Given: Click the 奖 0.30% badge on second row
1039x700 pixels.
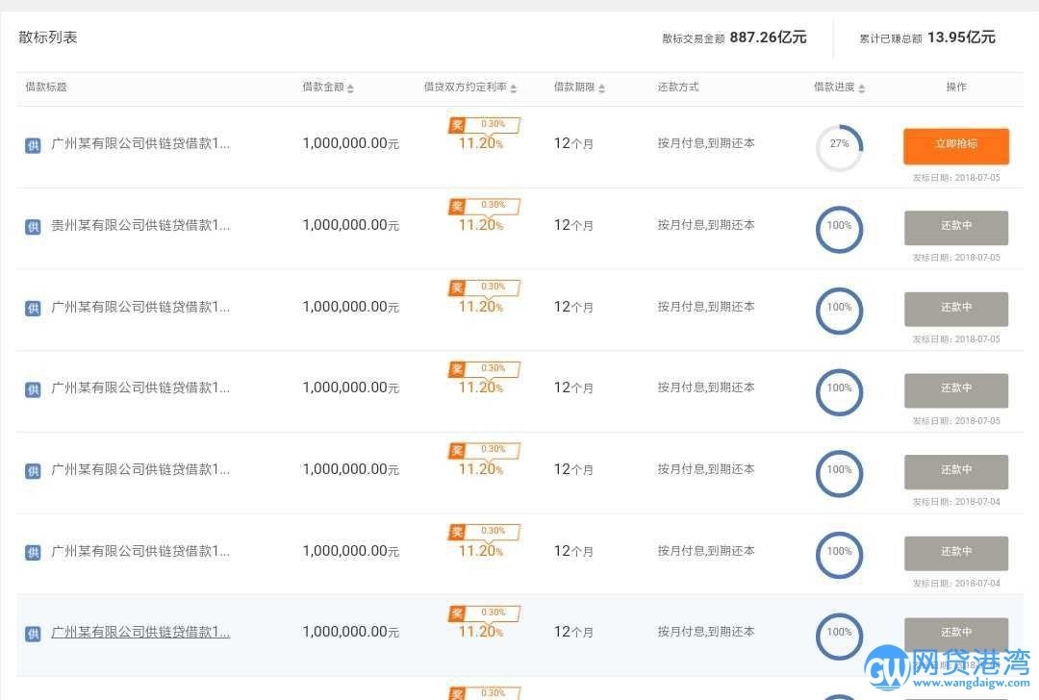Looking at the screenshot, I should point(483,206).
